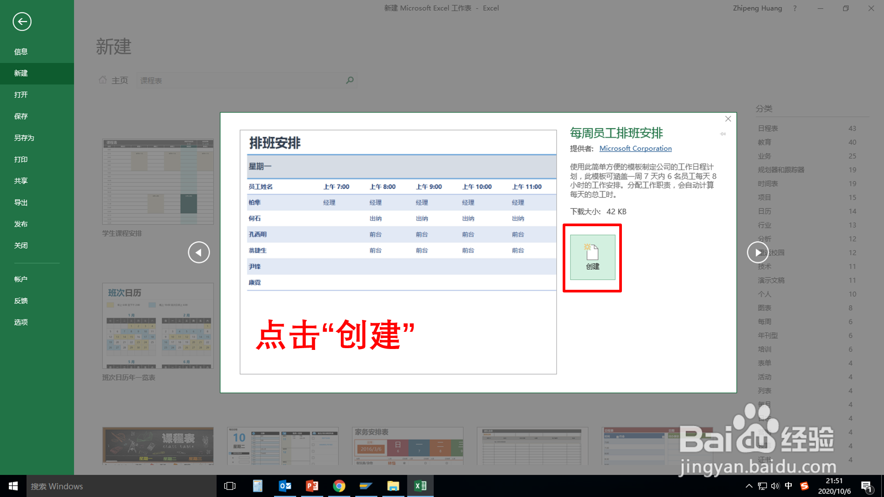Open the Action Center notifications
884x497 pixels.
pyautogui.click(x=866, y=486)
